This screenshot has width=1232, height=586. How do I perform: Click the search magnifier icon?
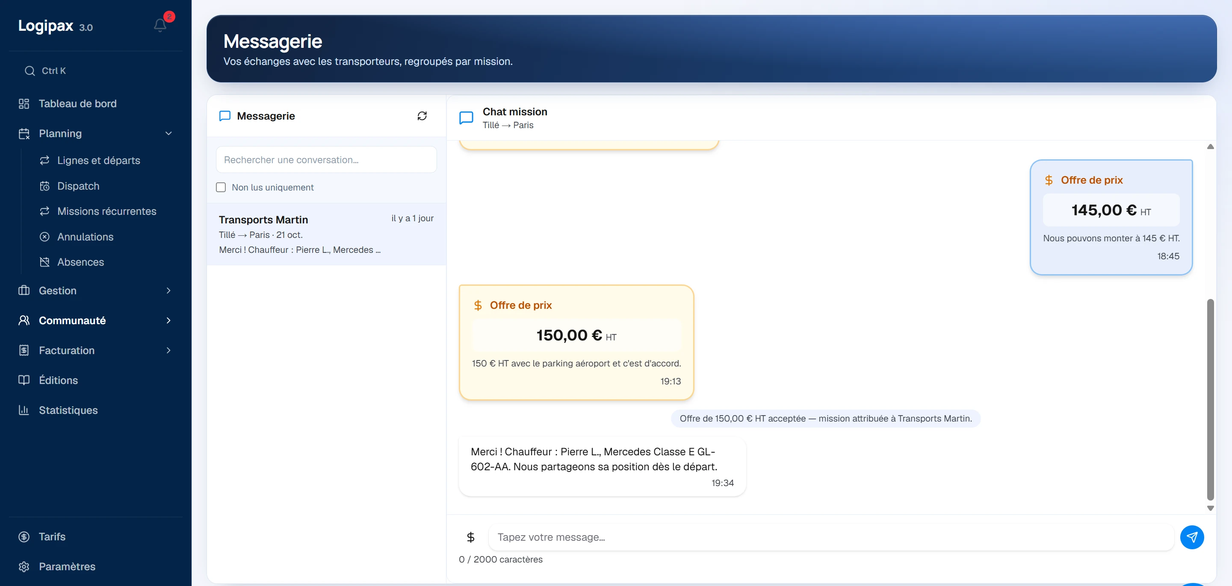[30, 70]
